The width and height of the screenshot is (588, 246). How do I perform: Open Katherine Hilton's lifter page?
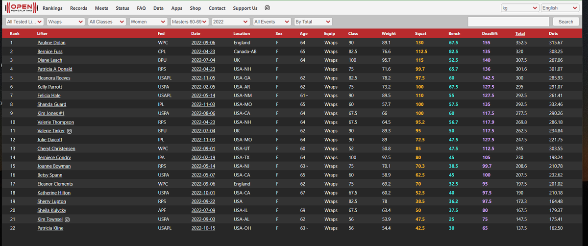pos(54,193)
